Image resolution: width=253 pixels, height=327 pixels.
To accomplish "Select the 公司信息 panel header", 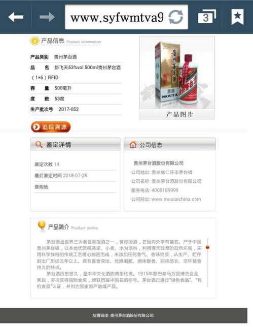I will 170,144.
